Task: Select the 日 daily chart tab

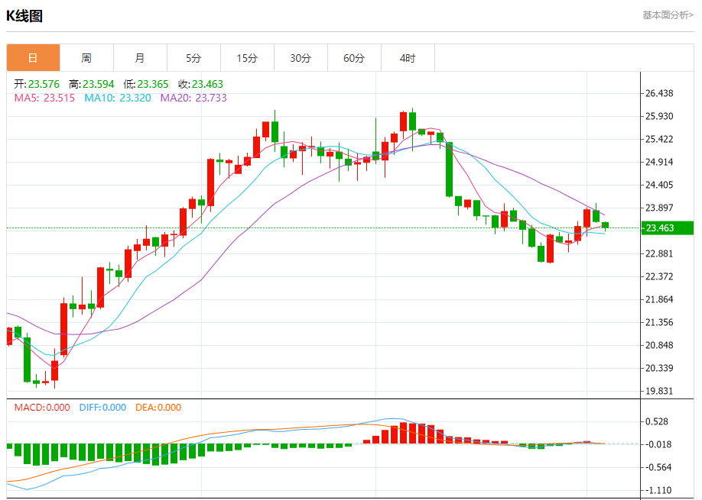Action: tap(33, 58)
